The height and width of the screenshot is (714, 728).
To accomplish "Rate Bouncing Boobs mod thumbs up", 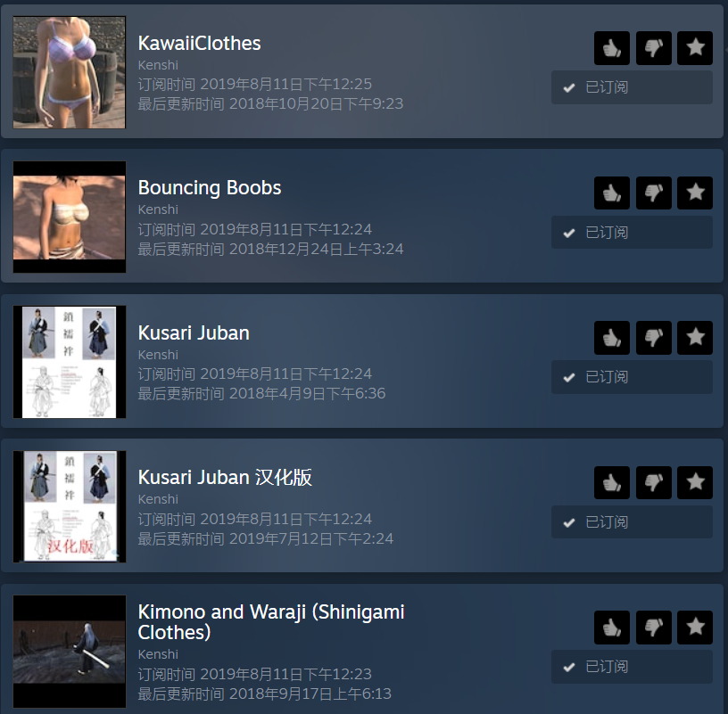I will point(612,193).
